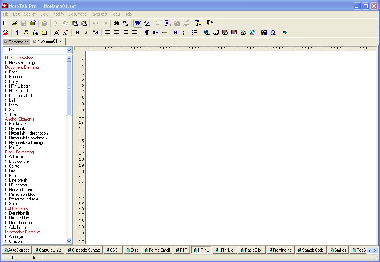Insert horizontal rule line icon
The image size is (380, 262).
pos(165,33)
